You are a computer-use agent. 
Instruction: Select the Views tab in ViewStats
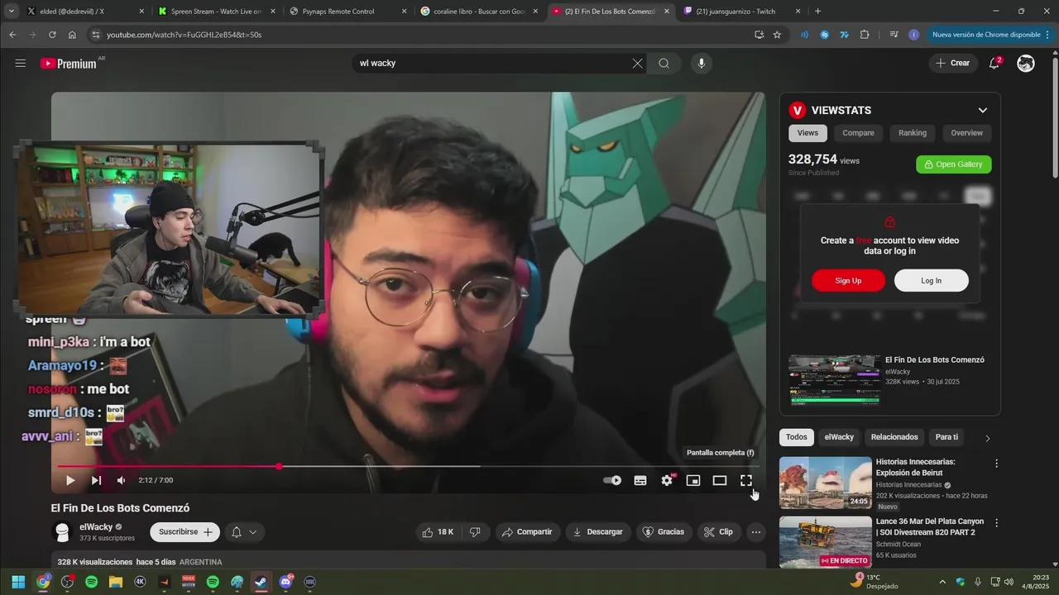(x=807, y=133)
